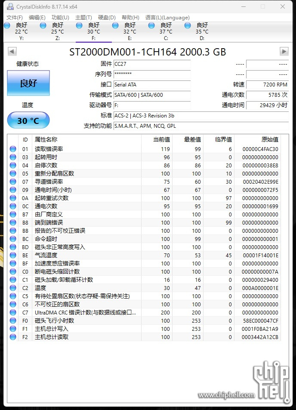Click status orb of attribute 0C 通电次数
Viewport: 296px width, 410px height.
(x=13, y=206)
